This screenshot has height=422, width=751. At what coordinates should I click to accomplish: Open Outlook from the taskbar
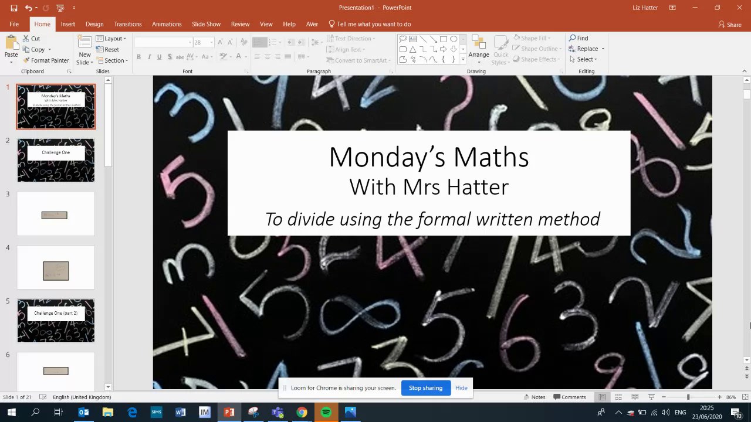[x=83, y=412]
